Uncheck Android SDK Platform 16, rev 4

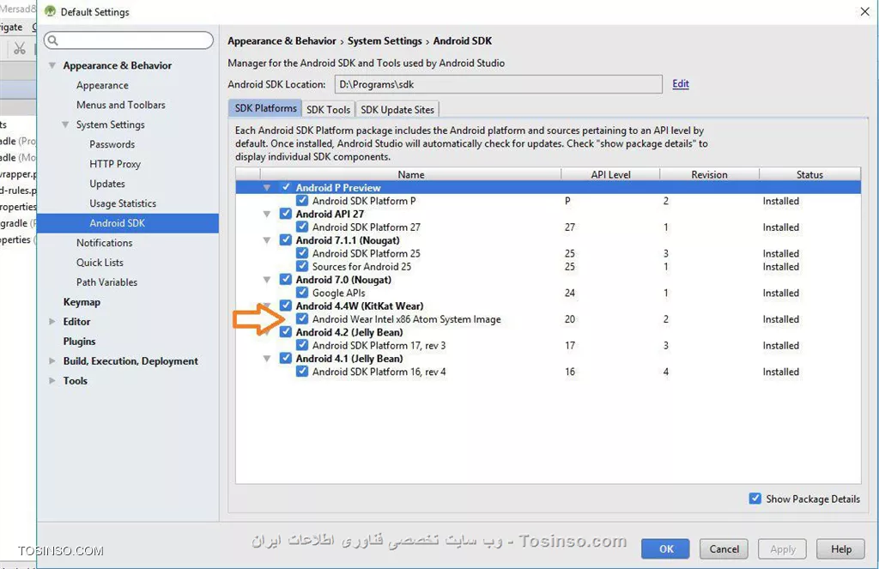pyautogui.click(x=302, y=371)
